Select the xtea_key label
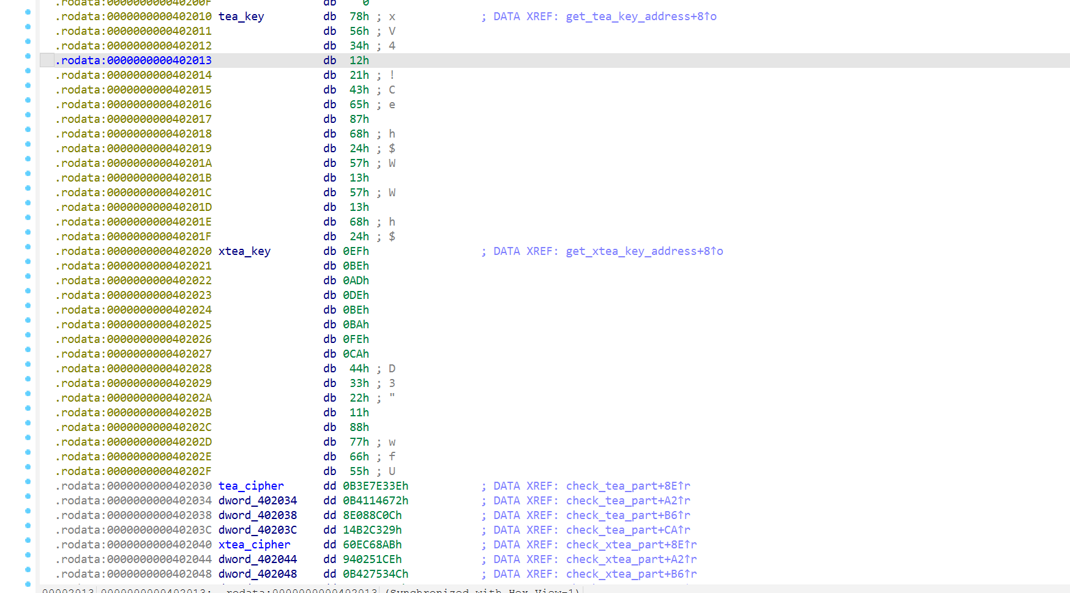The image size is (1070, 593). pyautogui.click(x=244, y=251)
